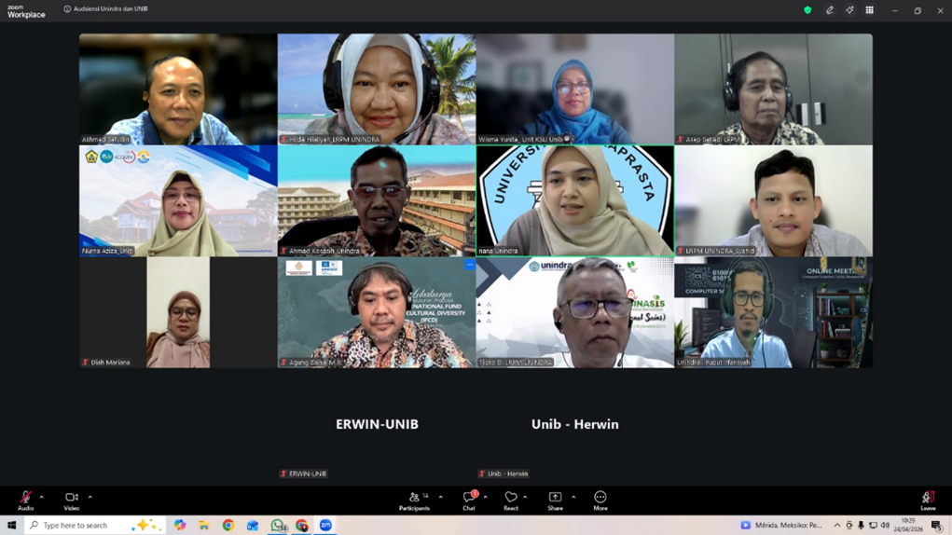Change layout using the grid view icon
952x535 pixels.
click(870, 10)
